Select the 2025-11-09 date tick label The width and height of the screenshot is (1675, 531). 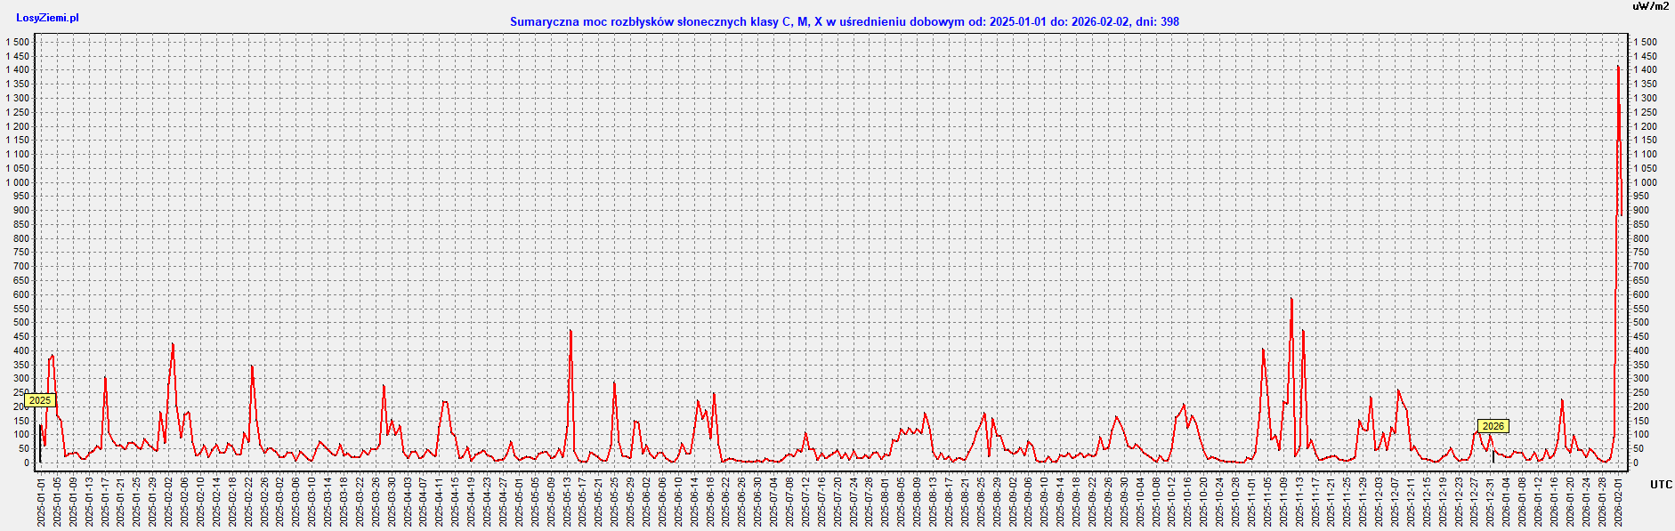point(1284,501)
